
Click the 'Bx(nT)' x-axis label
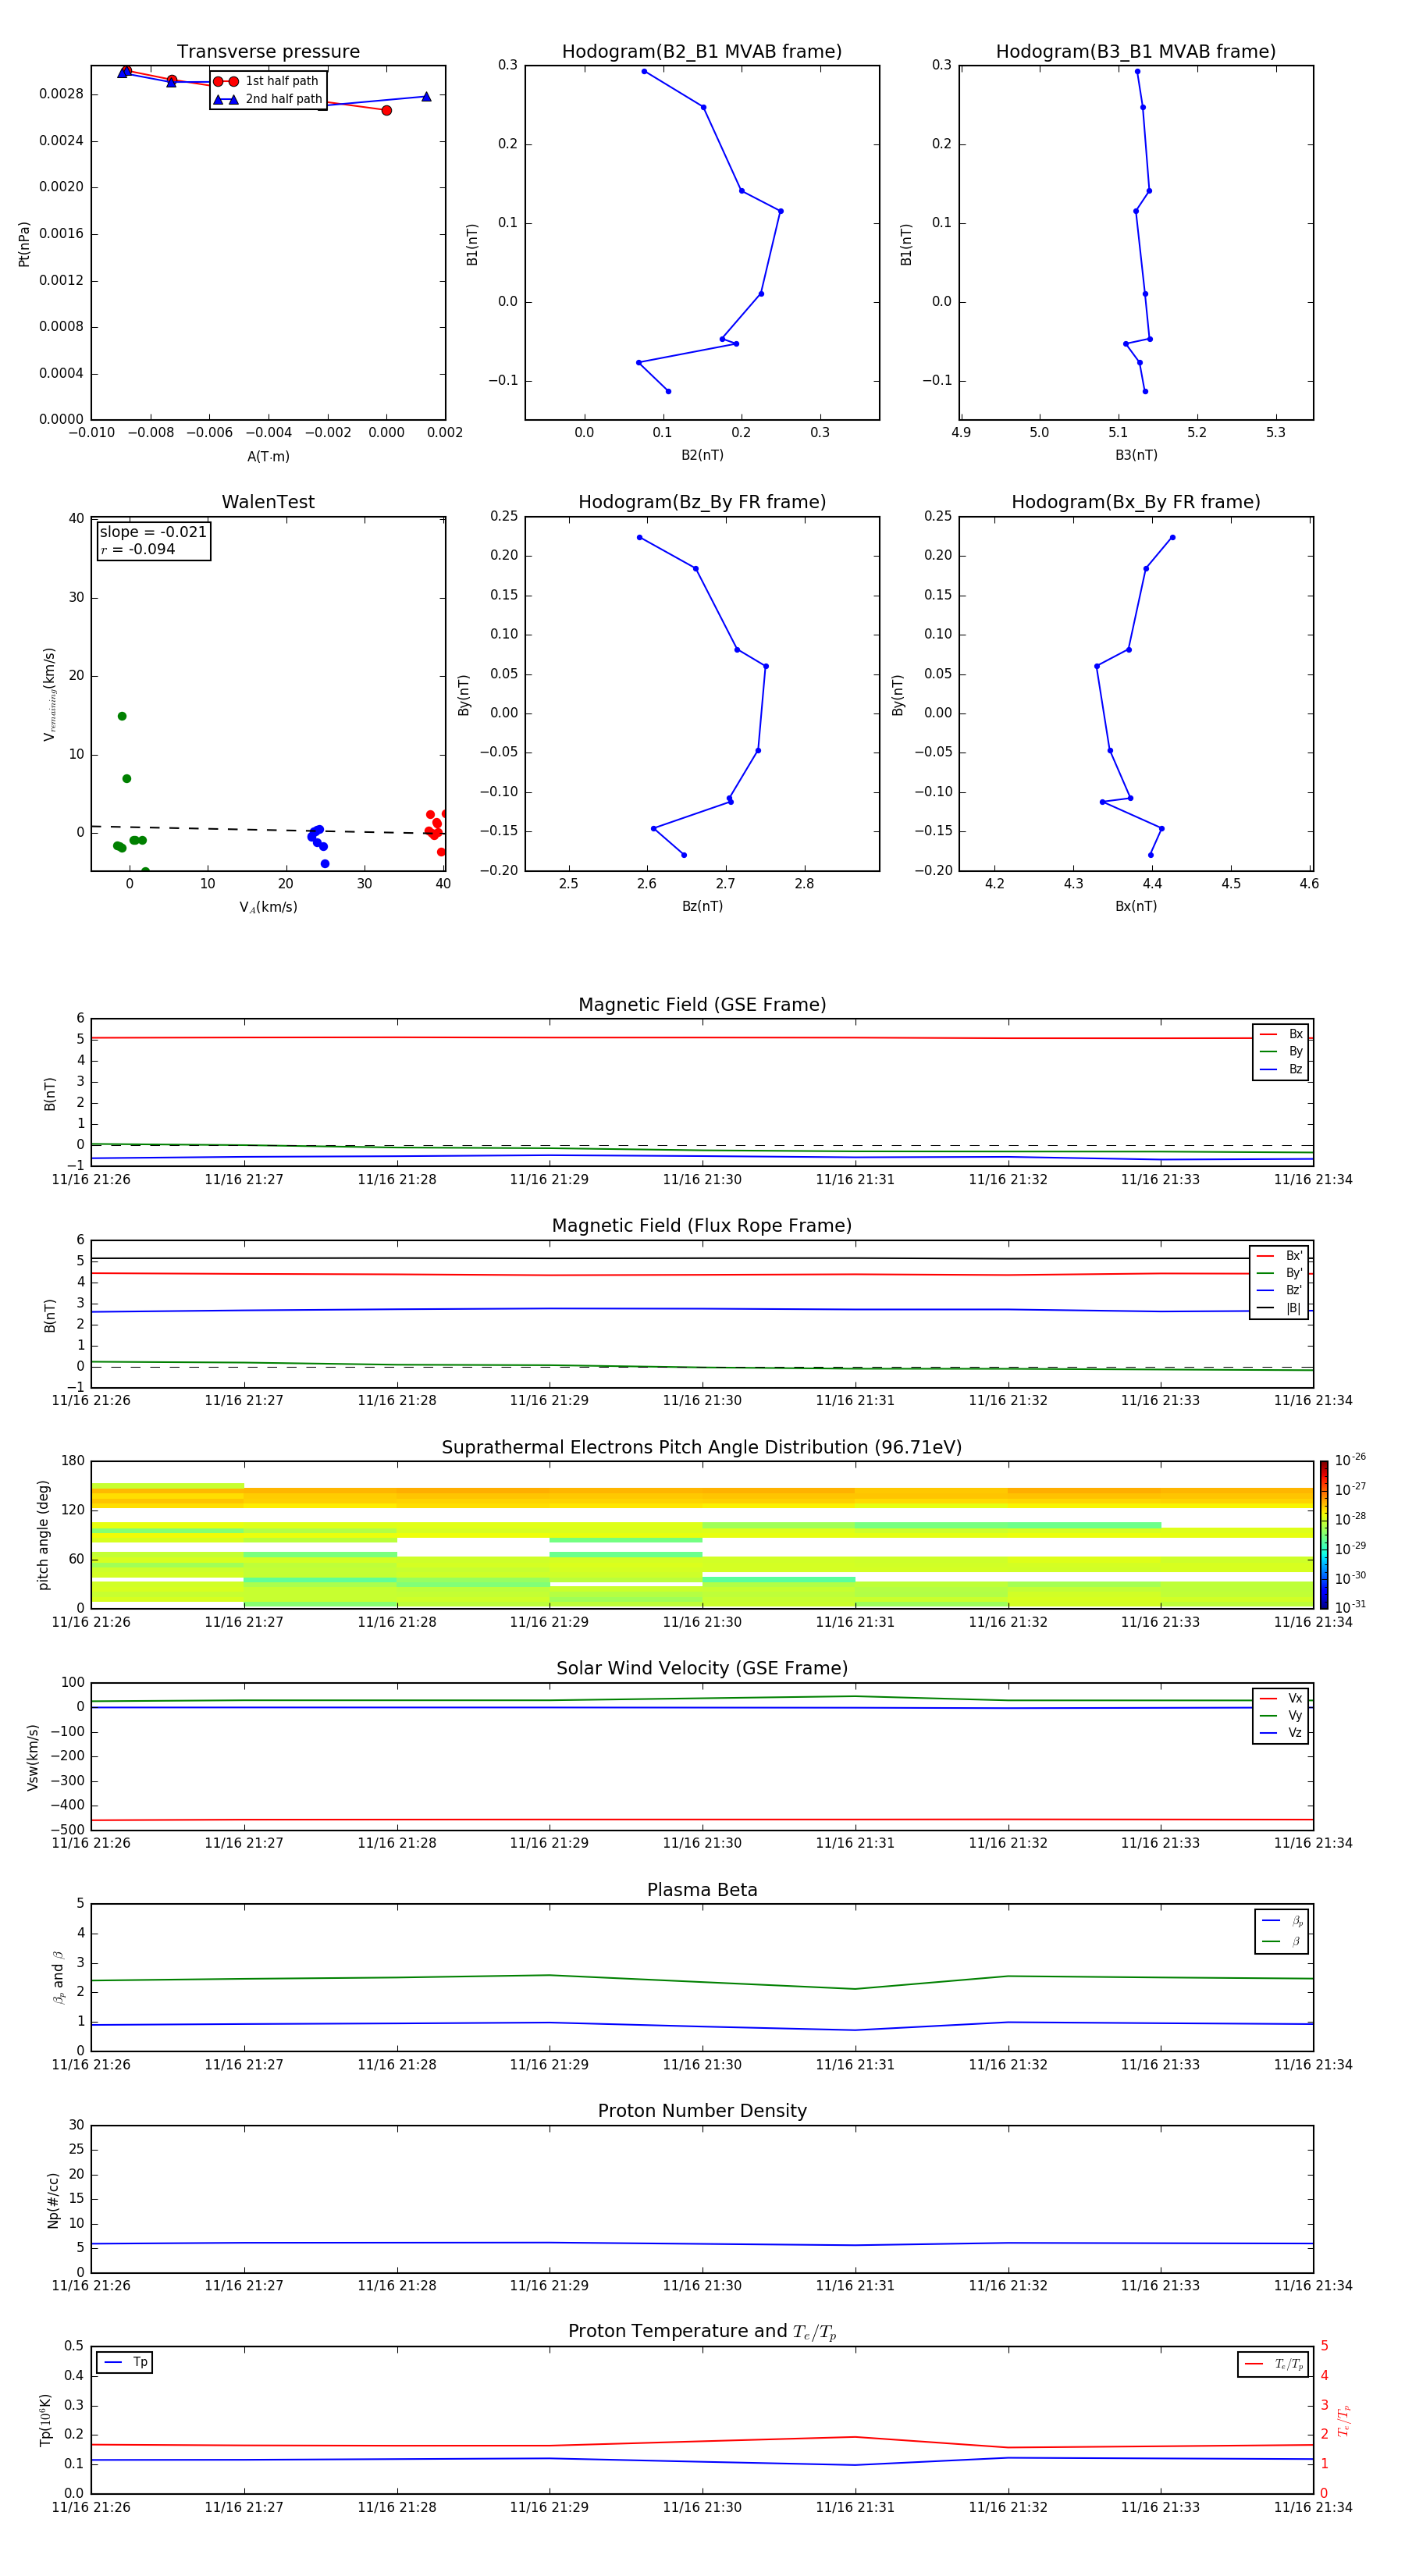[x=1136, y=906]
